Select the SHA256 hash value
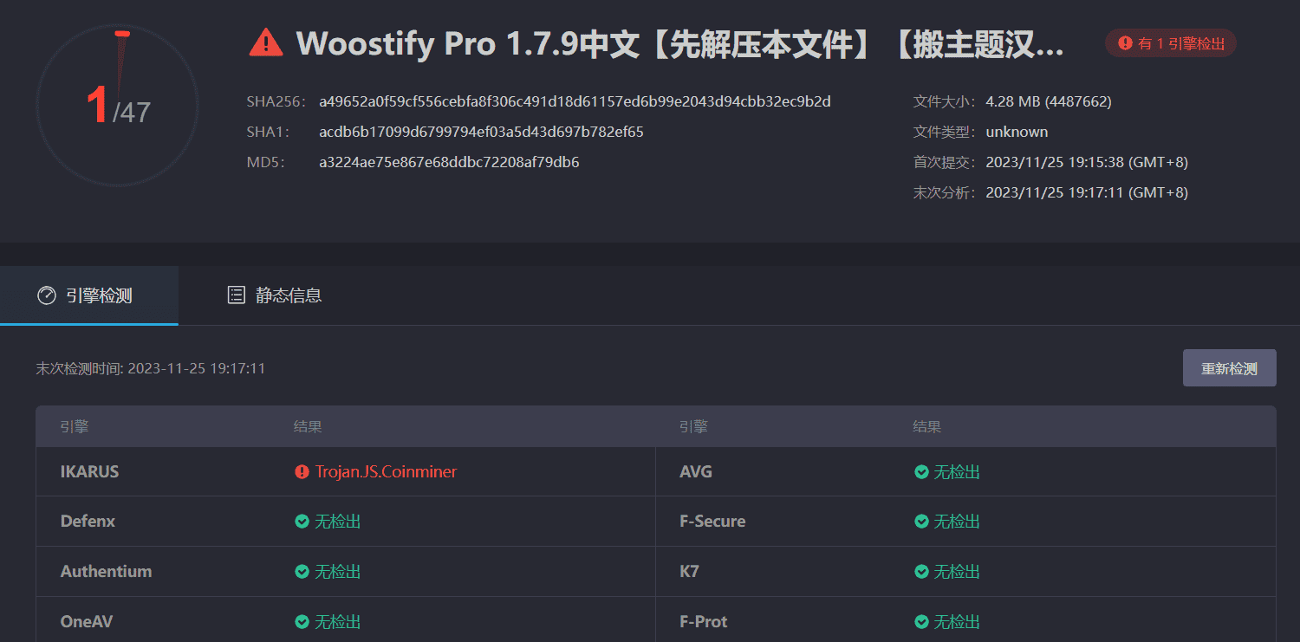Screen dimensions: 1300x642 [x=575, y=101]
